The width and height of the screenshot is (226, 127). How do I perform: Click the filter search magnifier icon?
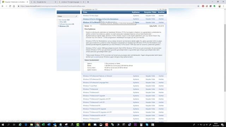click(76, 16)
